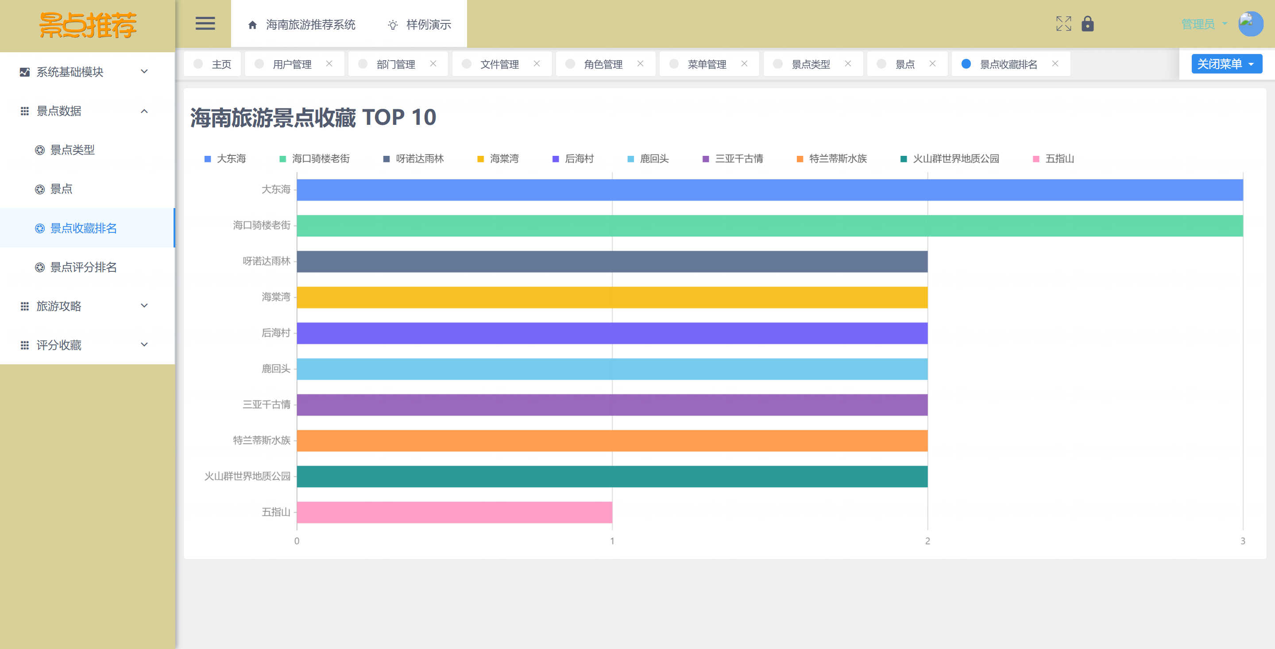The width and height of the screenshot is (1275, 649).
Task: Open 景点评分排名 in the sidebar
Action: 83,267
